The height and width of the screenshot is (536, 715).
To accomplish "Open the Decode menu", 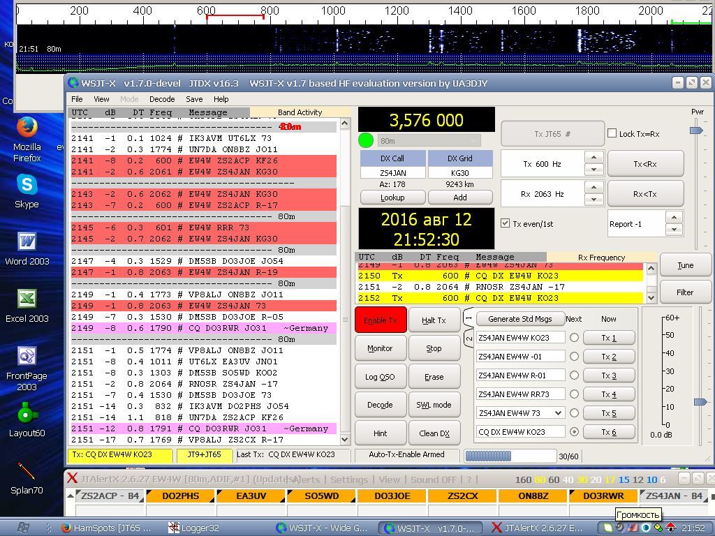I will pyautogui.click(x=162, y=99).
